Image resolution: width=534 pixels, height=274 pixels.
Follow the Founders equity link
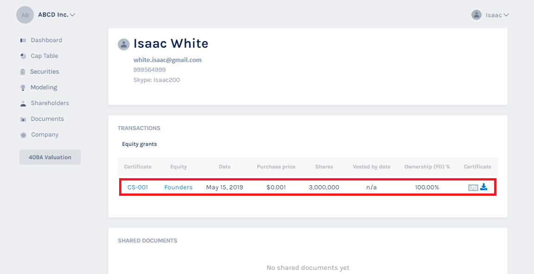coord(178,187)
